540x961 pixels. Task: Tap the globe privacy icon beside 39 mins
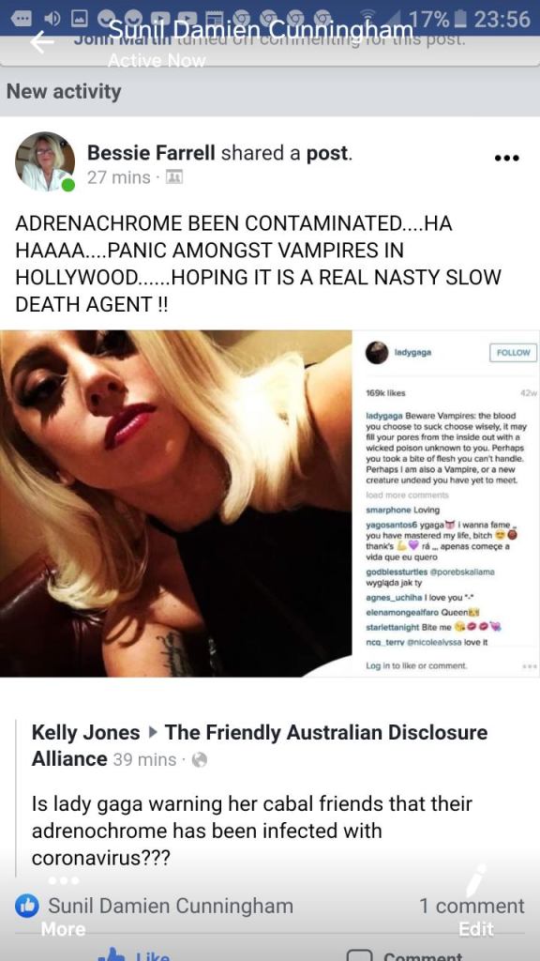[x=200, y=760]
